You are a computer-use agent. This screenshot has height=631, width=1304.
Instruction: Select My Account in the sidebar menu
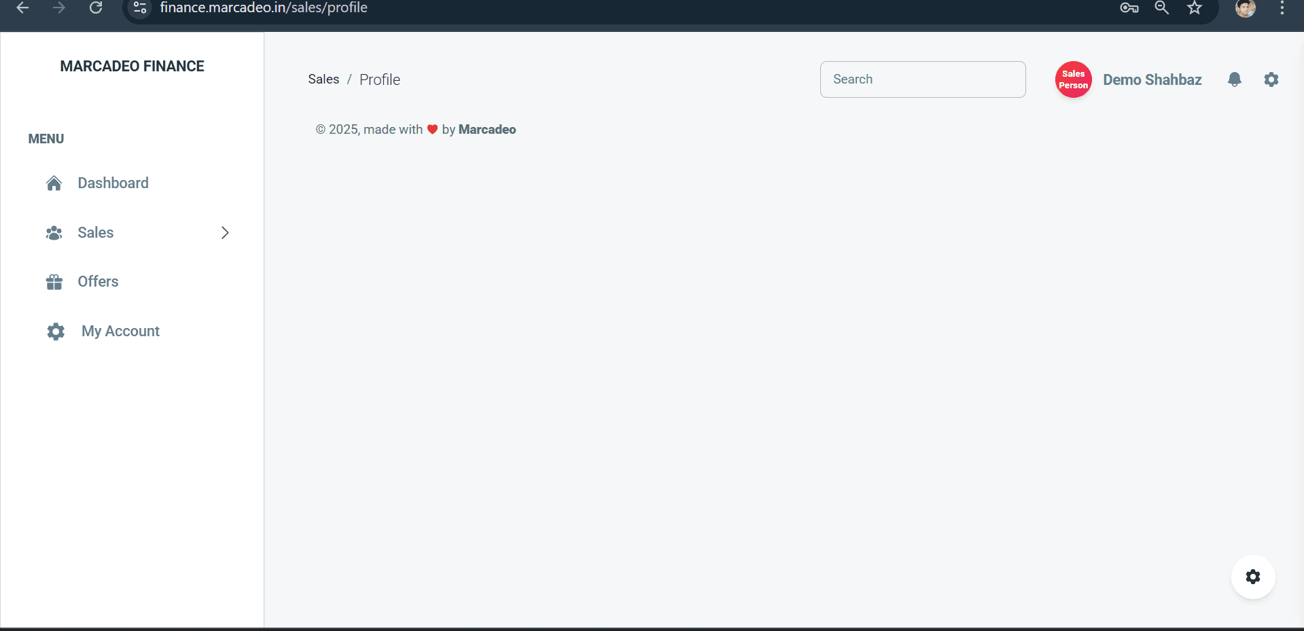pyautogui.click(x=120, y=331)
